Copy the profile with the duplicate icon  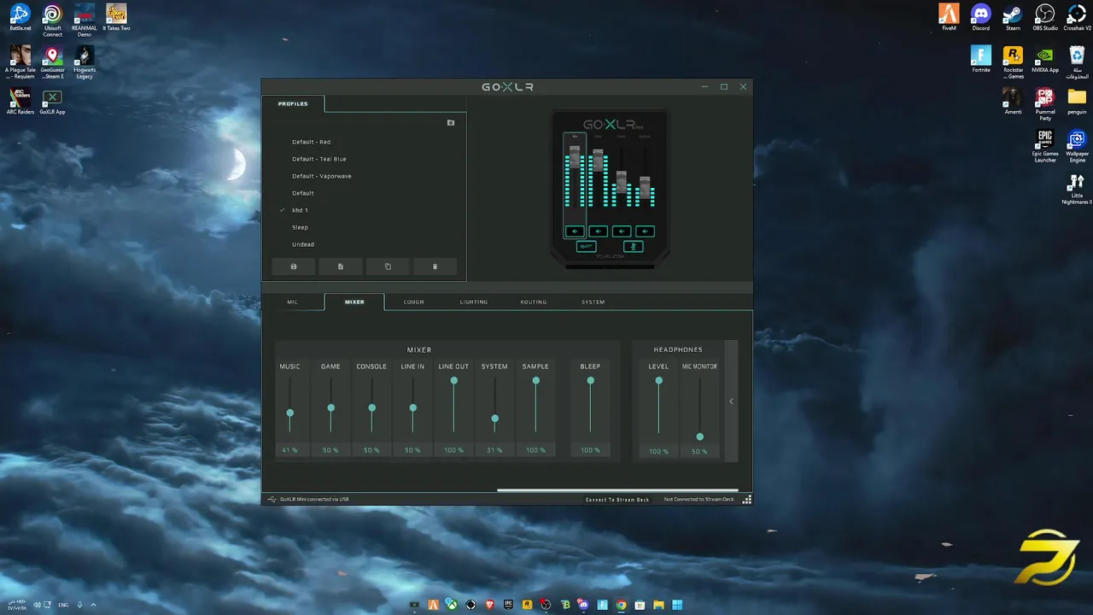[388, 266]
